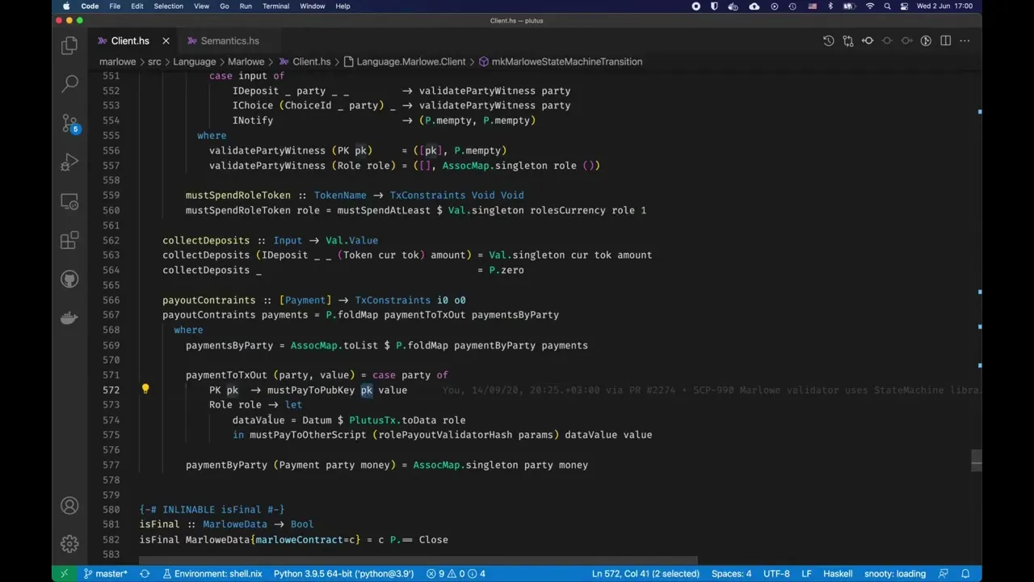This screenshot has height=582, width=1034.
Task: Switch to the Semantics.hs tab
Action: [229, 40]
